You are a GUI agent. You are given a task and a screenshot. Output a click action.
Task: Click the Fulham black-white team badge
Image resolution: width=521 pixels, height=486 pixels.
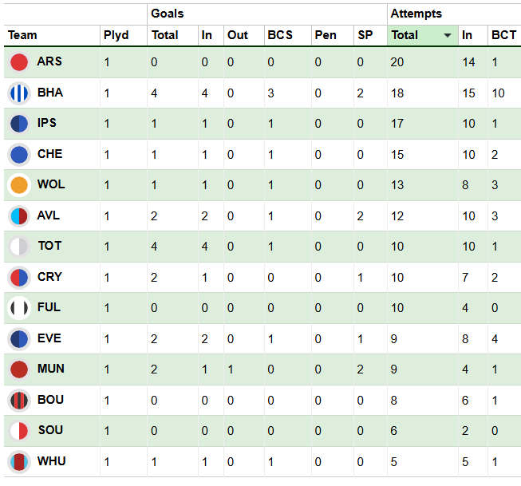19,308
